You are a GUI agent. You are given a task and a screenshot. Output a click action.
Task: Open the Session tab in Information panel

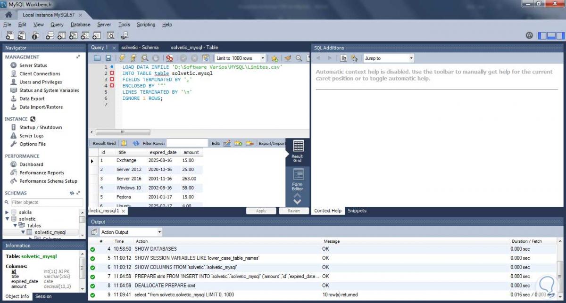(x=43, y=296)
